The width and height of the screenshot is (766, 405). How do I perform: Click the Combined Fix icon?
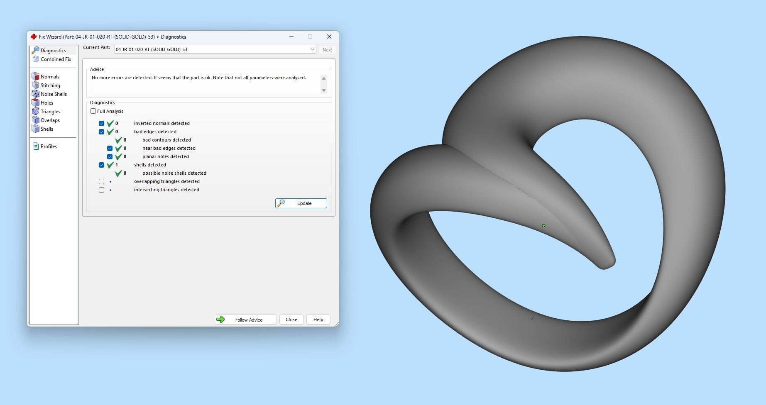click(x=36, y=59)
